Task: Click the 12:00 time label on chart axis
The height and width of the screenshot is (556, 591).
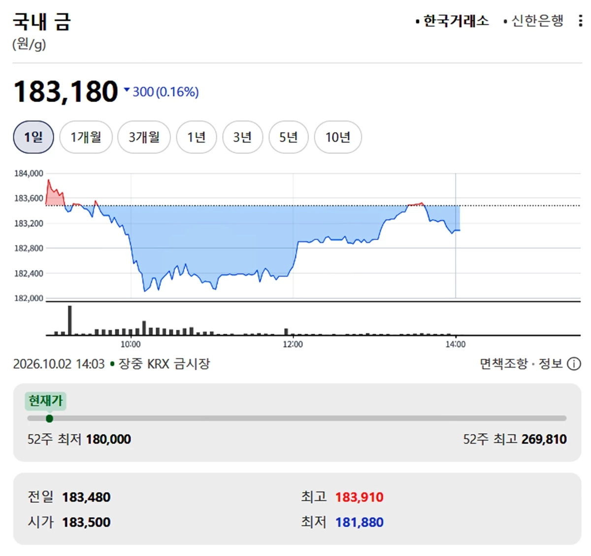Action: 293,344
